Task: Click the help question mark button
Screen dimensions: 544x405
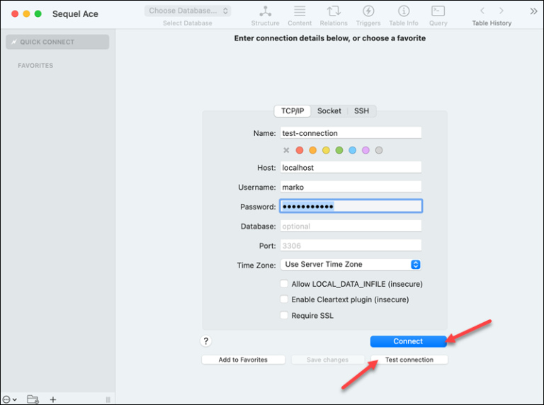Action: tap(206, 341)
